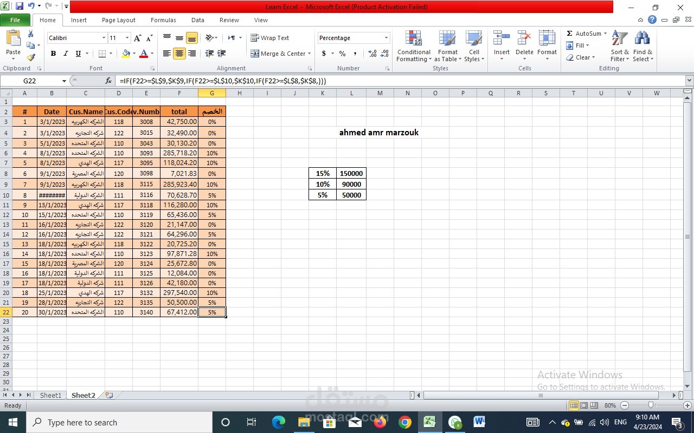Toggle horizontal Center alignment
The height and width of the screenshot is (433, 694).
click(x=179, y=54)
